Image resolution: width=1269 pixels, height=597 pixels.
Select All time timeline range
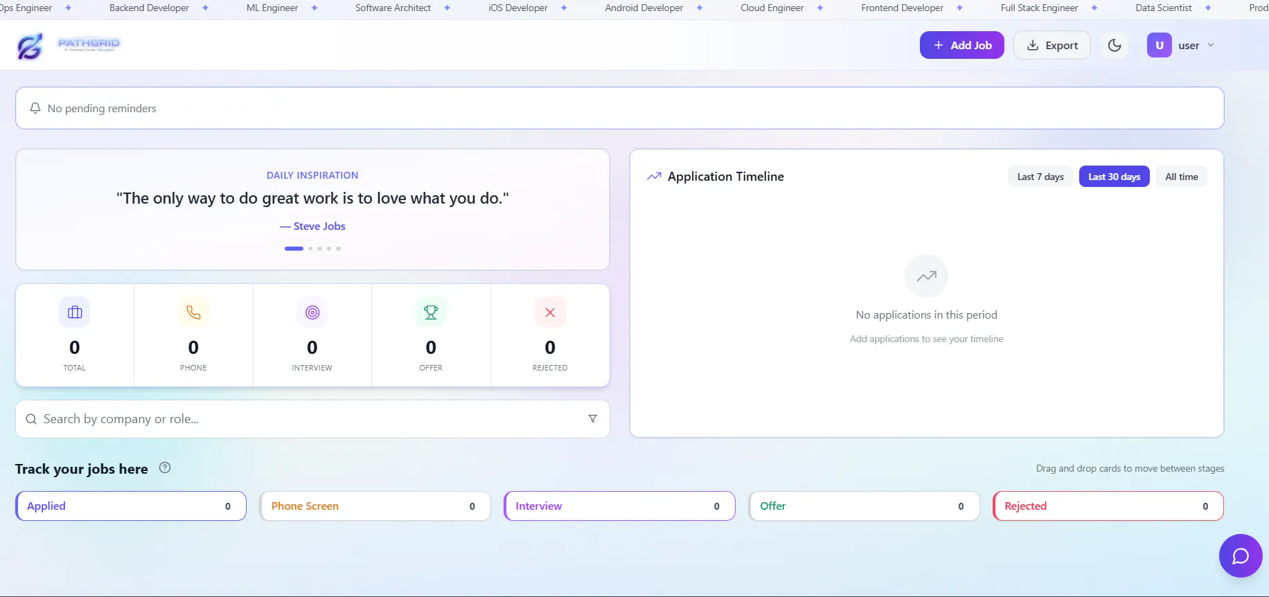[x=1181, y=177]
